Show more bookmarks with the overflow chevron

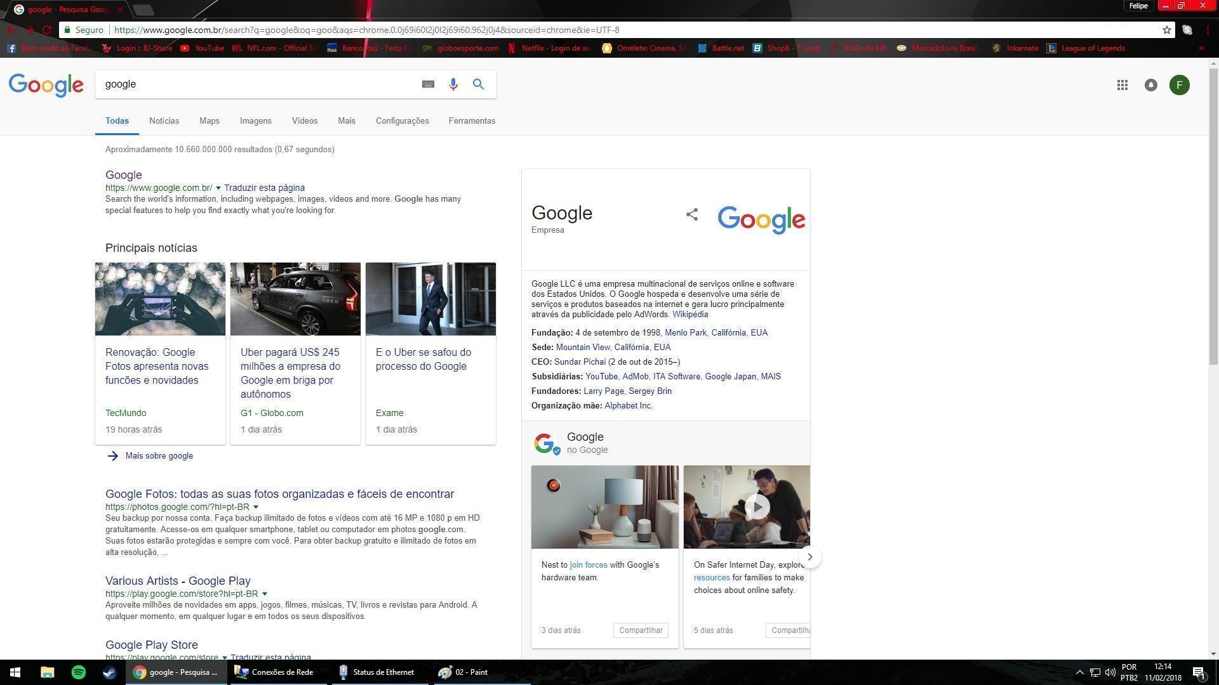[1201, 48]
